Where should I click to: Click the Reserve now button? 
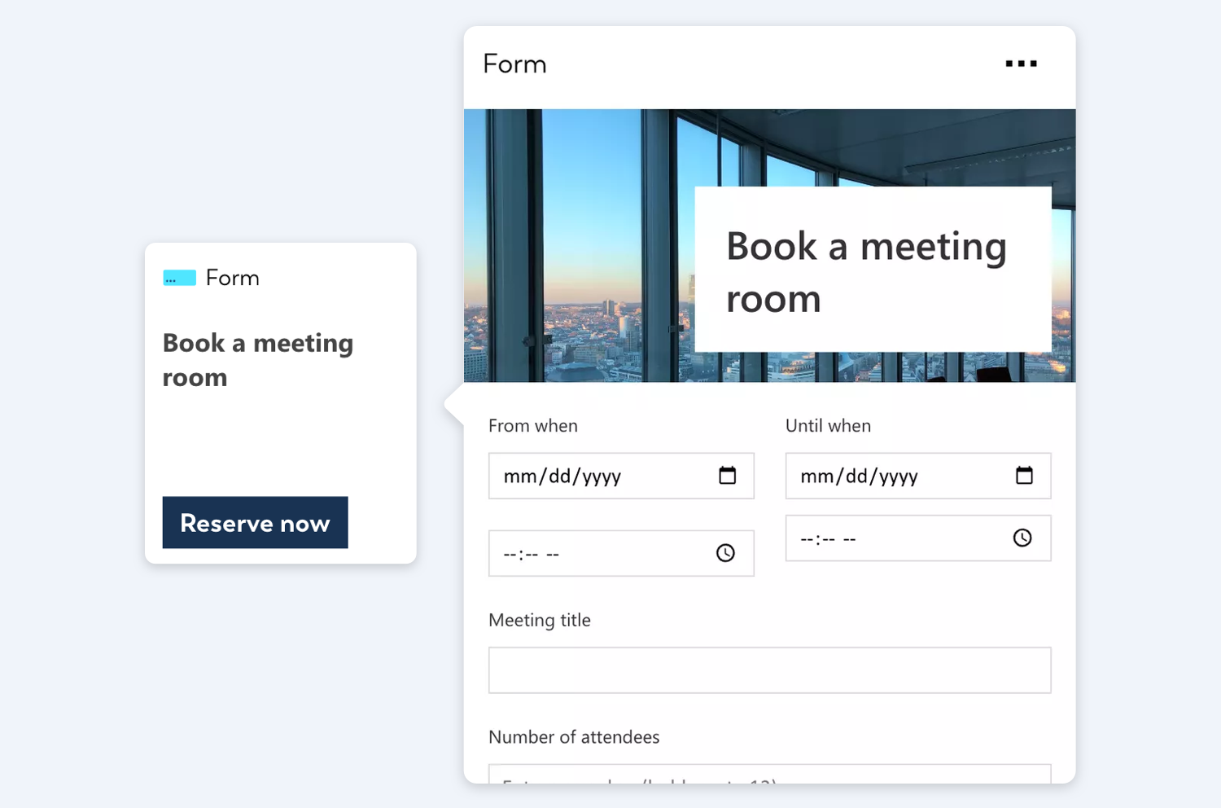point(255,522)
